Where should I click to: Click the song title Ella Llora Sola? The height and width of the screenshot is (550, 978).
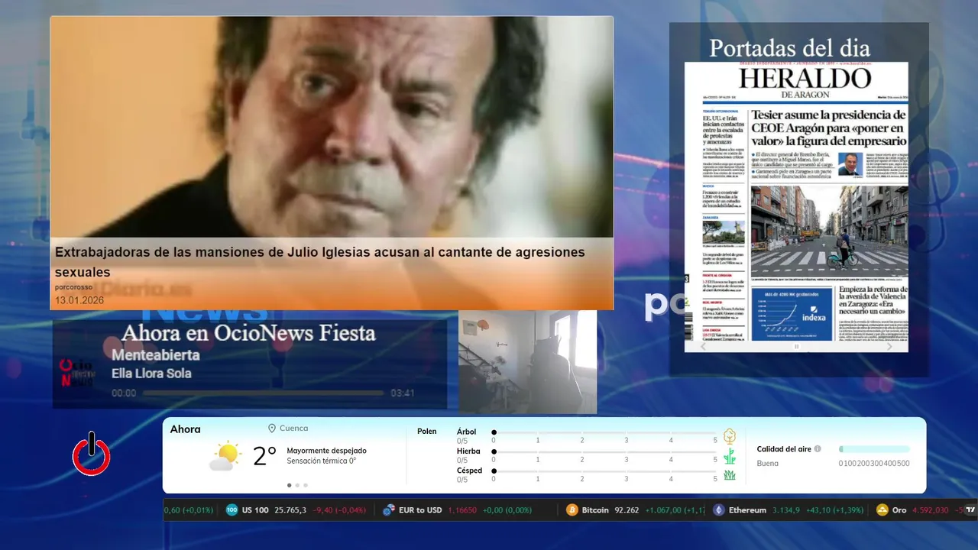tap(151, 374)
